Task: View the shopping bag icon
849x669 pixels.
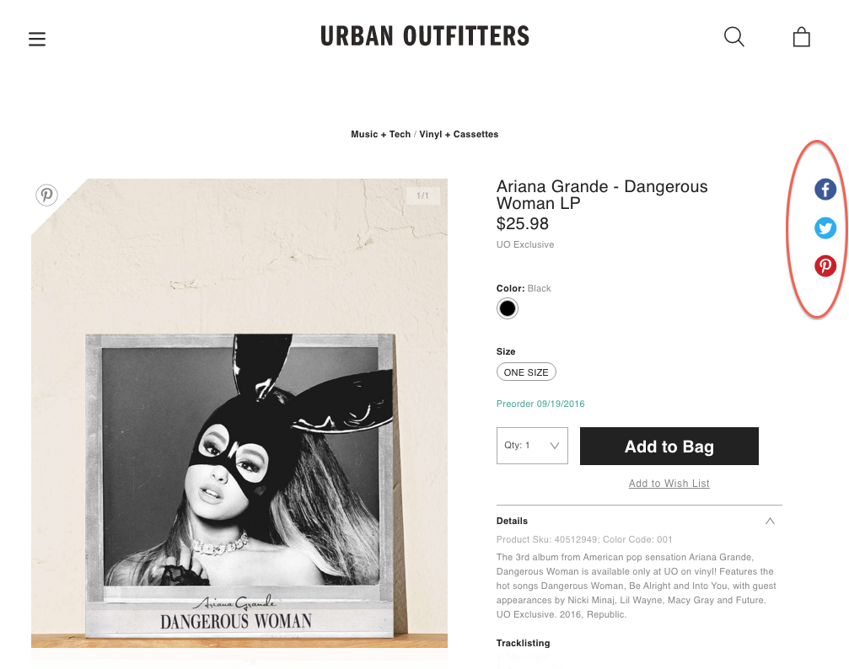Action: [801, 37]
